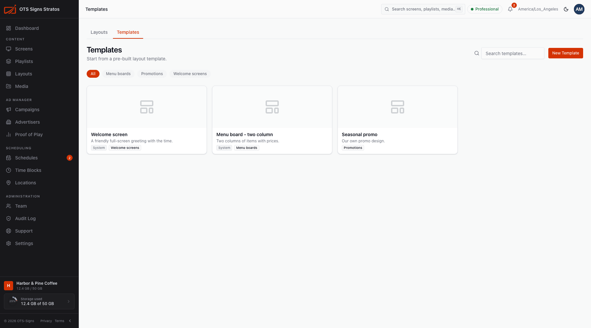This screenshot has height=328, width=591.
Task: Open the Privacy link
Action: (x=46, y=321)
